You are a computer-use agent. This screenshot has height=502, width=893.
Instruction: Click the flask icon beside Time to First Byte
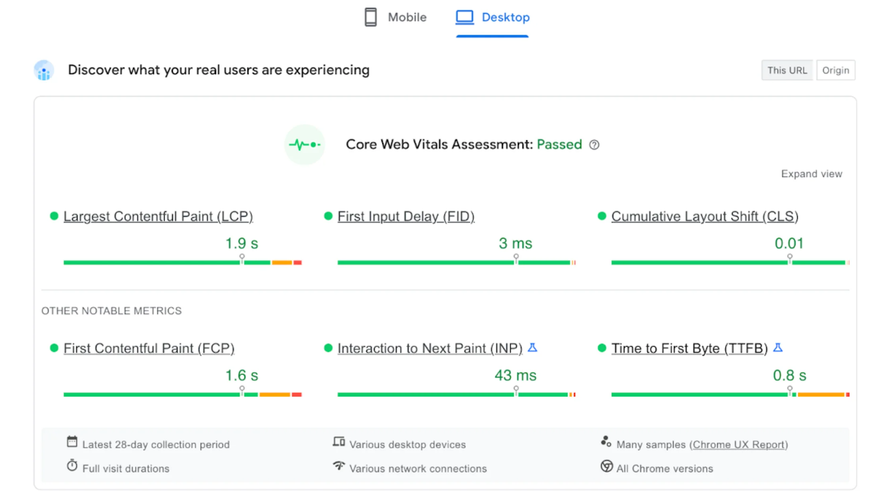click(x=778, y=348)
